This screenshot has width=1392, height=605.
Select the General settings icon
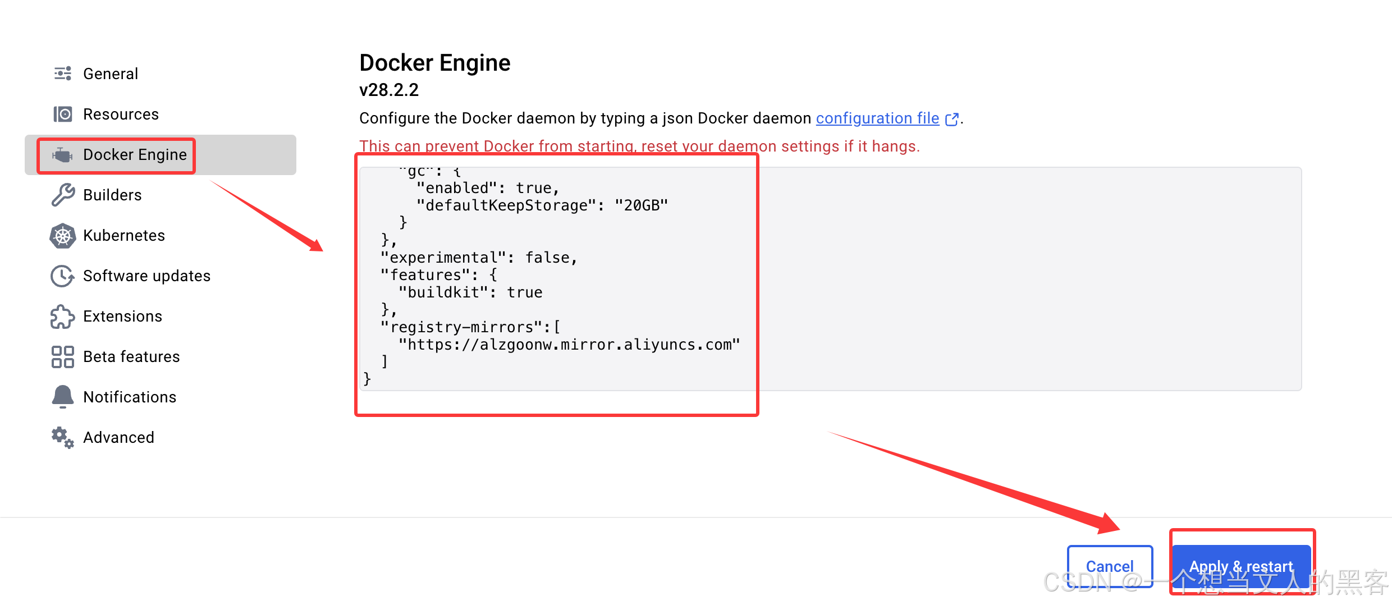pos(62,73)
